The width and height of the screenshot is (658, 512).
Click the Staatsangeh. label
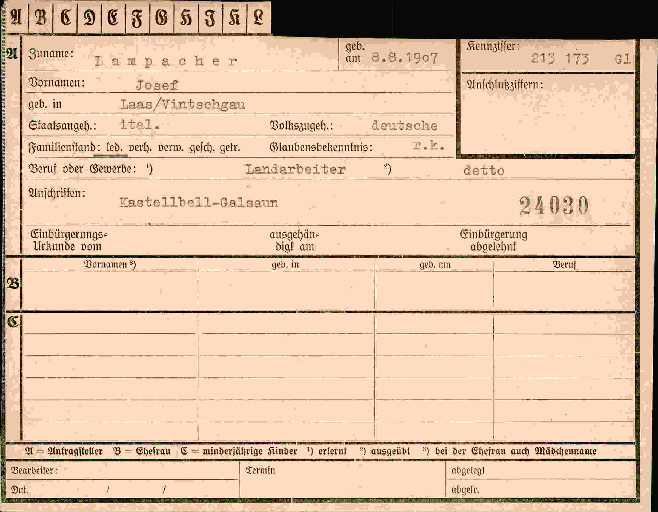pyautogui.click(x=62, y=126)
